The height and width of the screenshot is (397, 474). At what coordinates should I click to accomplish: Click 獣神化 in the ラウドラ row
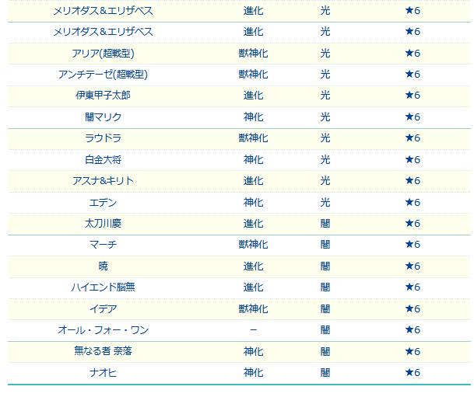click(x=253, y=138)
